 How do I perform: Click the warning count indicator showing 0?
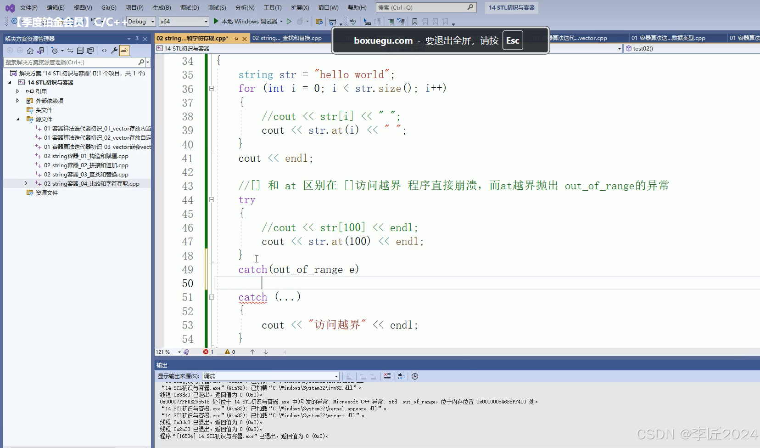click(230, 352)
